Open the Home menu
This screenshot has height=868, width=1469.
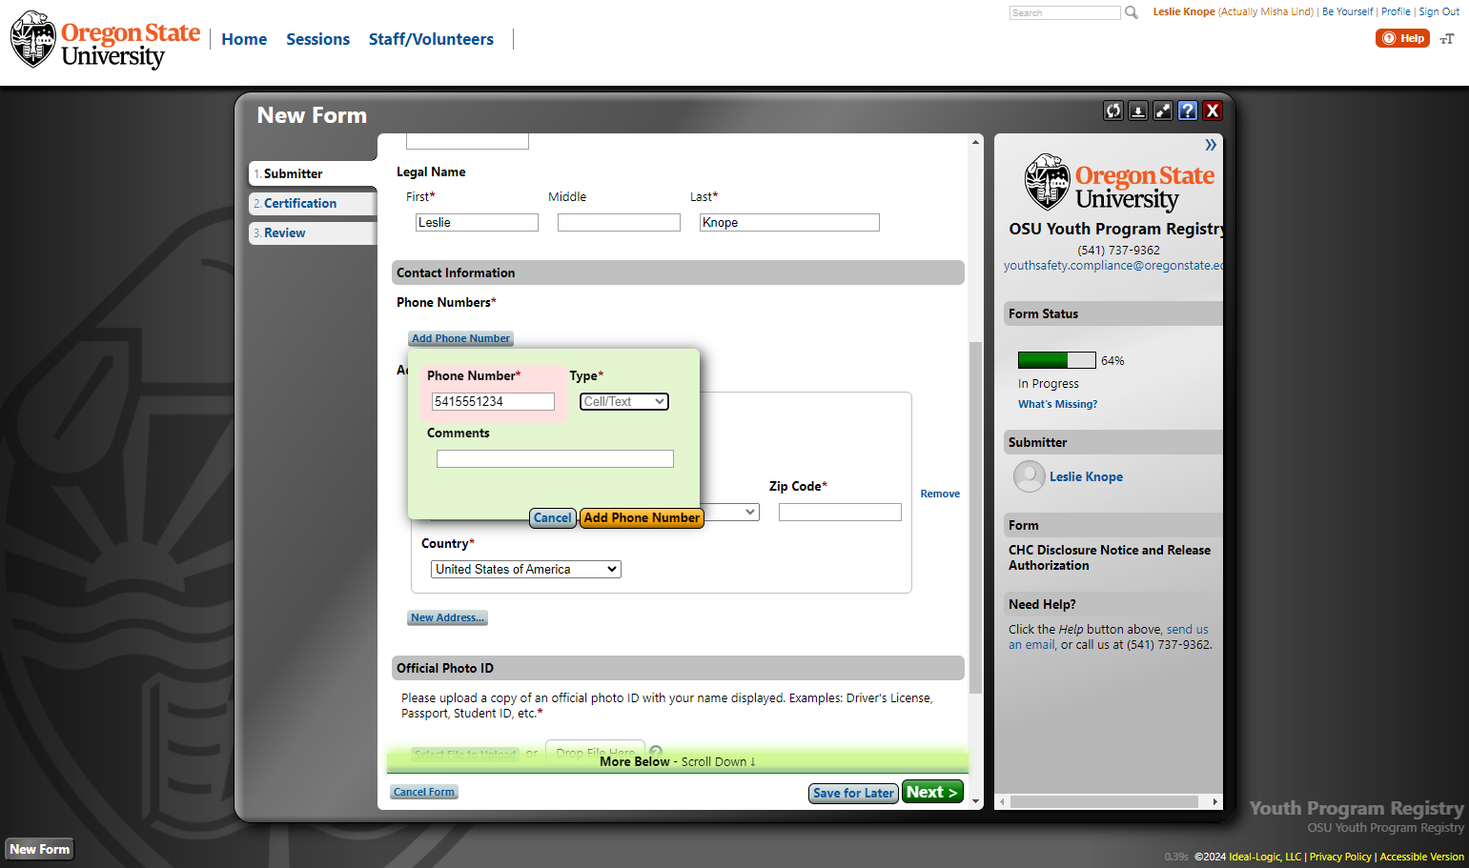[244, 39]
